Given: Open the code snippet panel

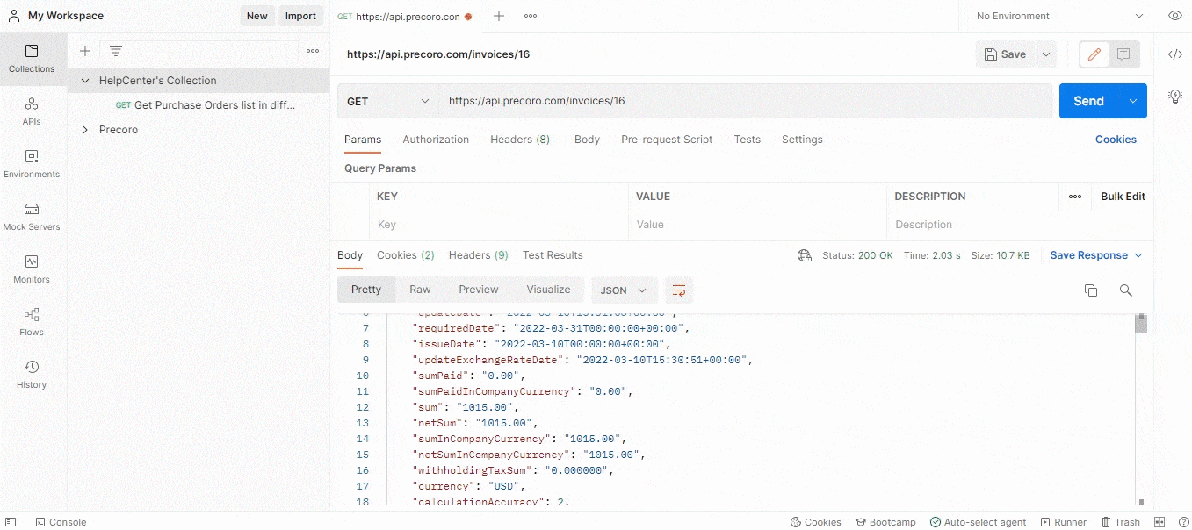Looking at the screenshot, I should point(1174,54).
